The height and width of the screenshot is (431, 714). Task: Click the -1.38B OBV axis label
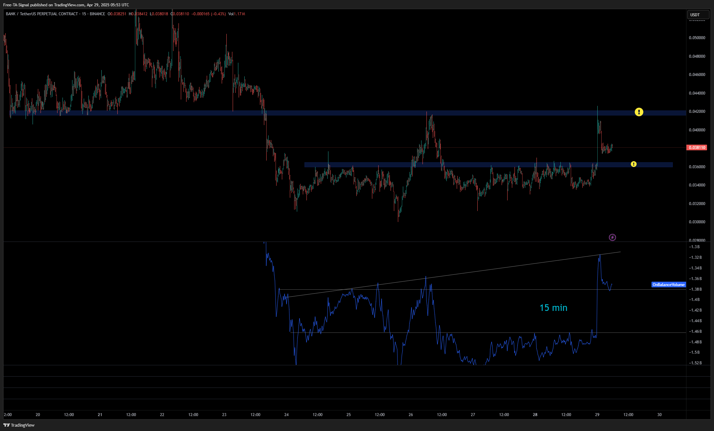tap(695, 289)
